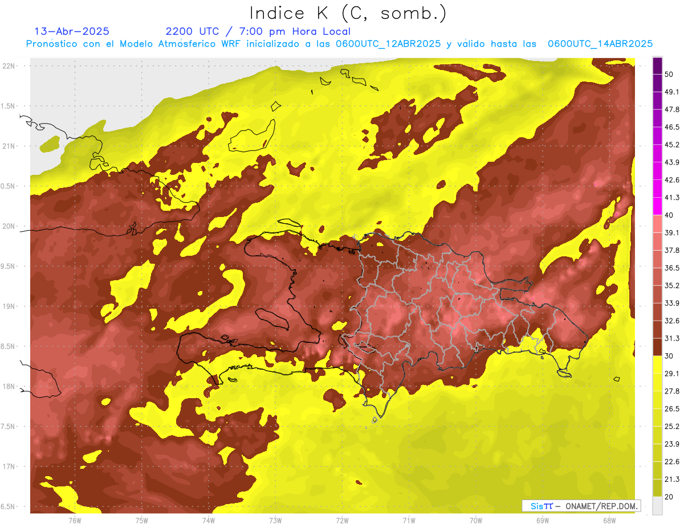Click the blue forecast line starting with "Pronóstico con el Modelo"
684x528 pixels.
pyautogui.click(x=339, y=44)
